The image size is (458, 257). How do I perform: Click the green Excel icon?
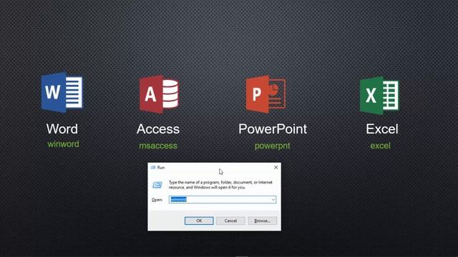379,95
